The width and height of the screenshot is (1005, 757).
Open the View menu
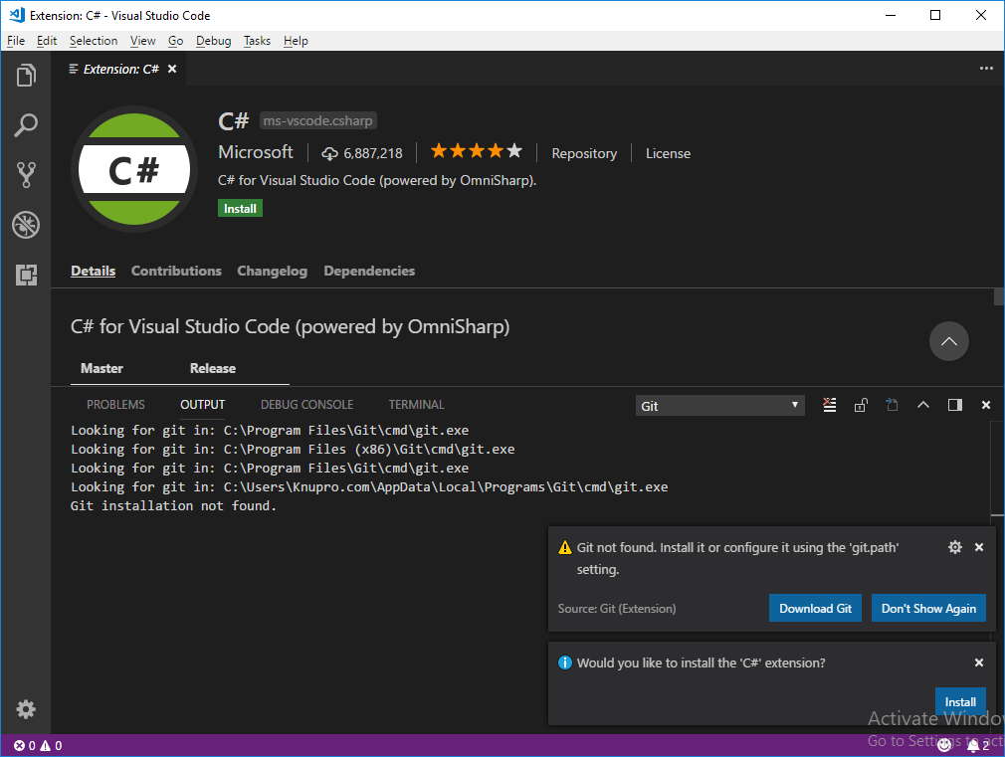pos(142,41)
